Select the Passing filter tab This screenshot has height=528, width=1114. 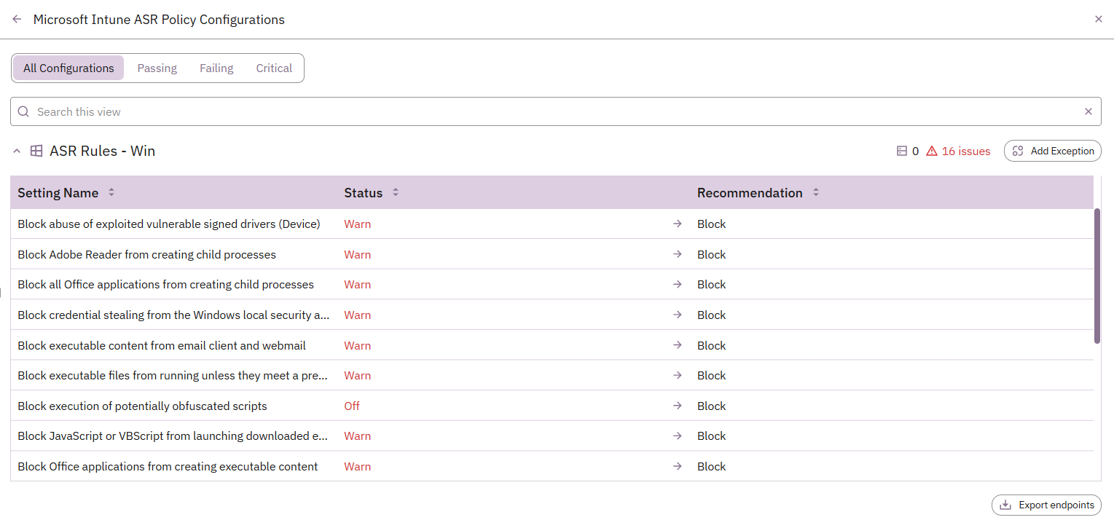tap(157, 68)
